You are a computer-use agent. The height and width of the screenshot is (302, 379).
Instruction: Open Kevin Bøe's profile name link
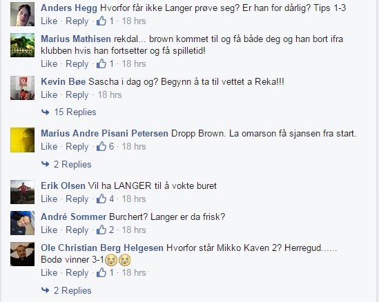63,81
